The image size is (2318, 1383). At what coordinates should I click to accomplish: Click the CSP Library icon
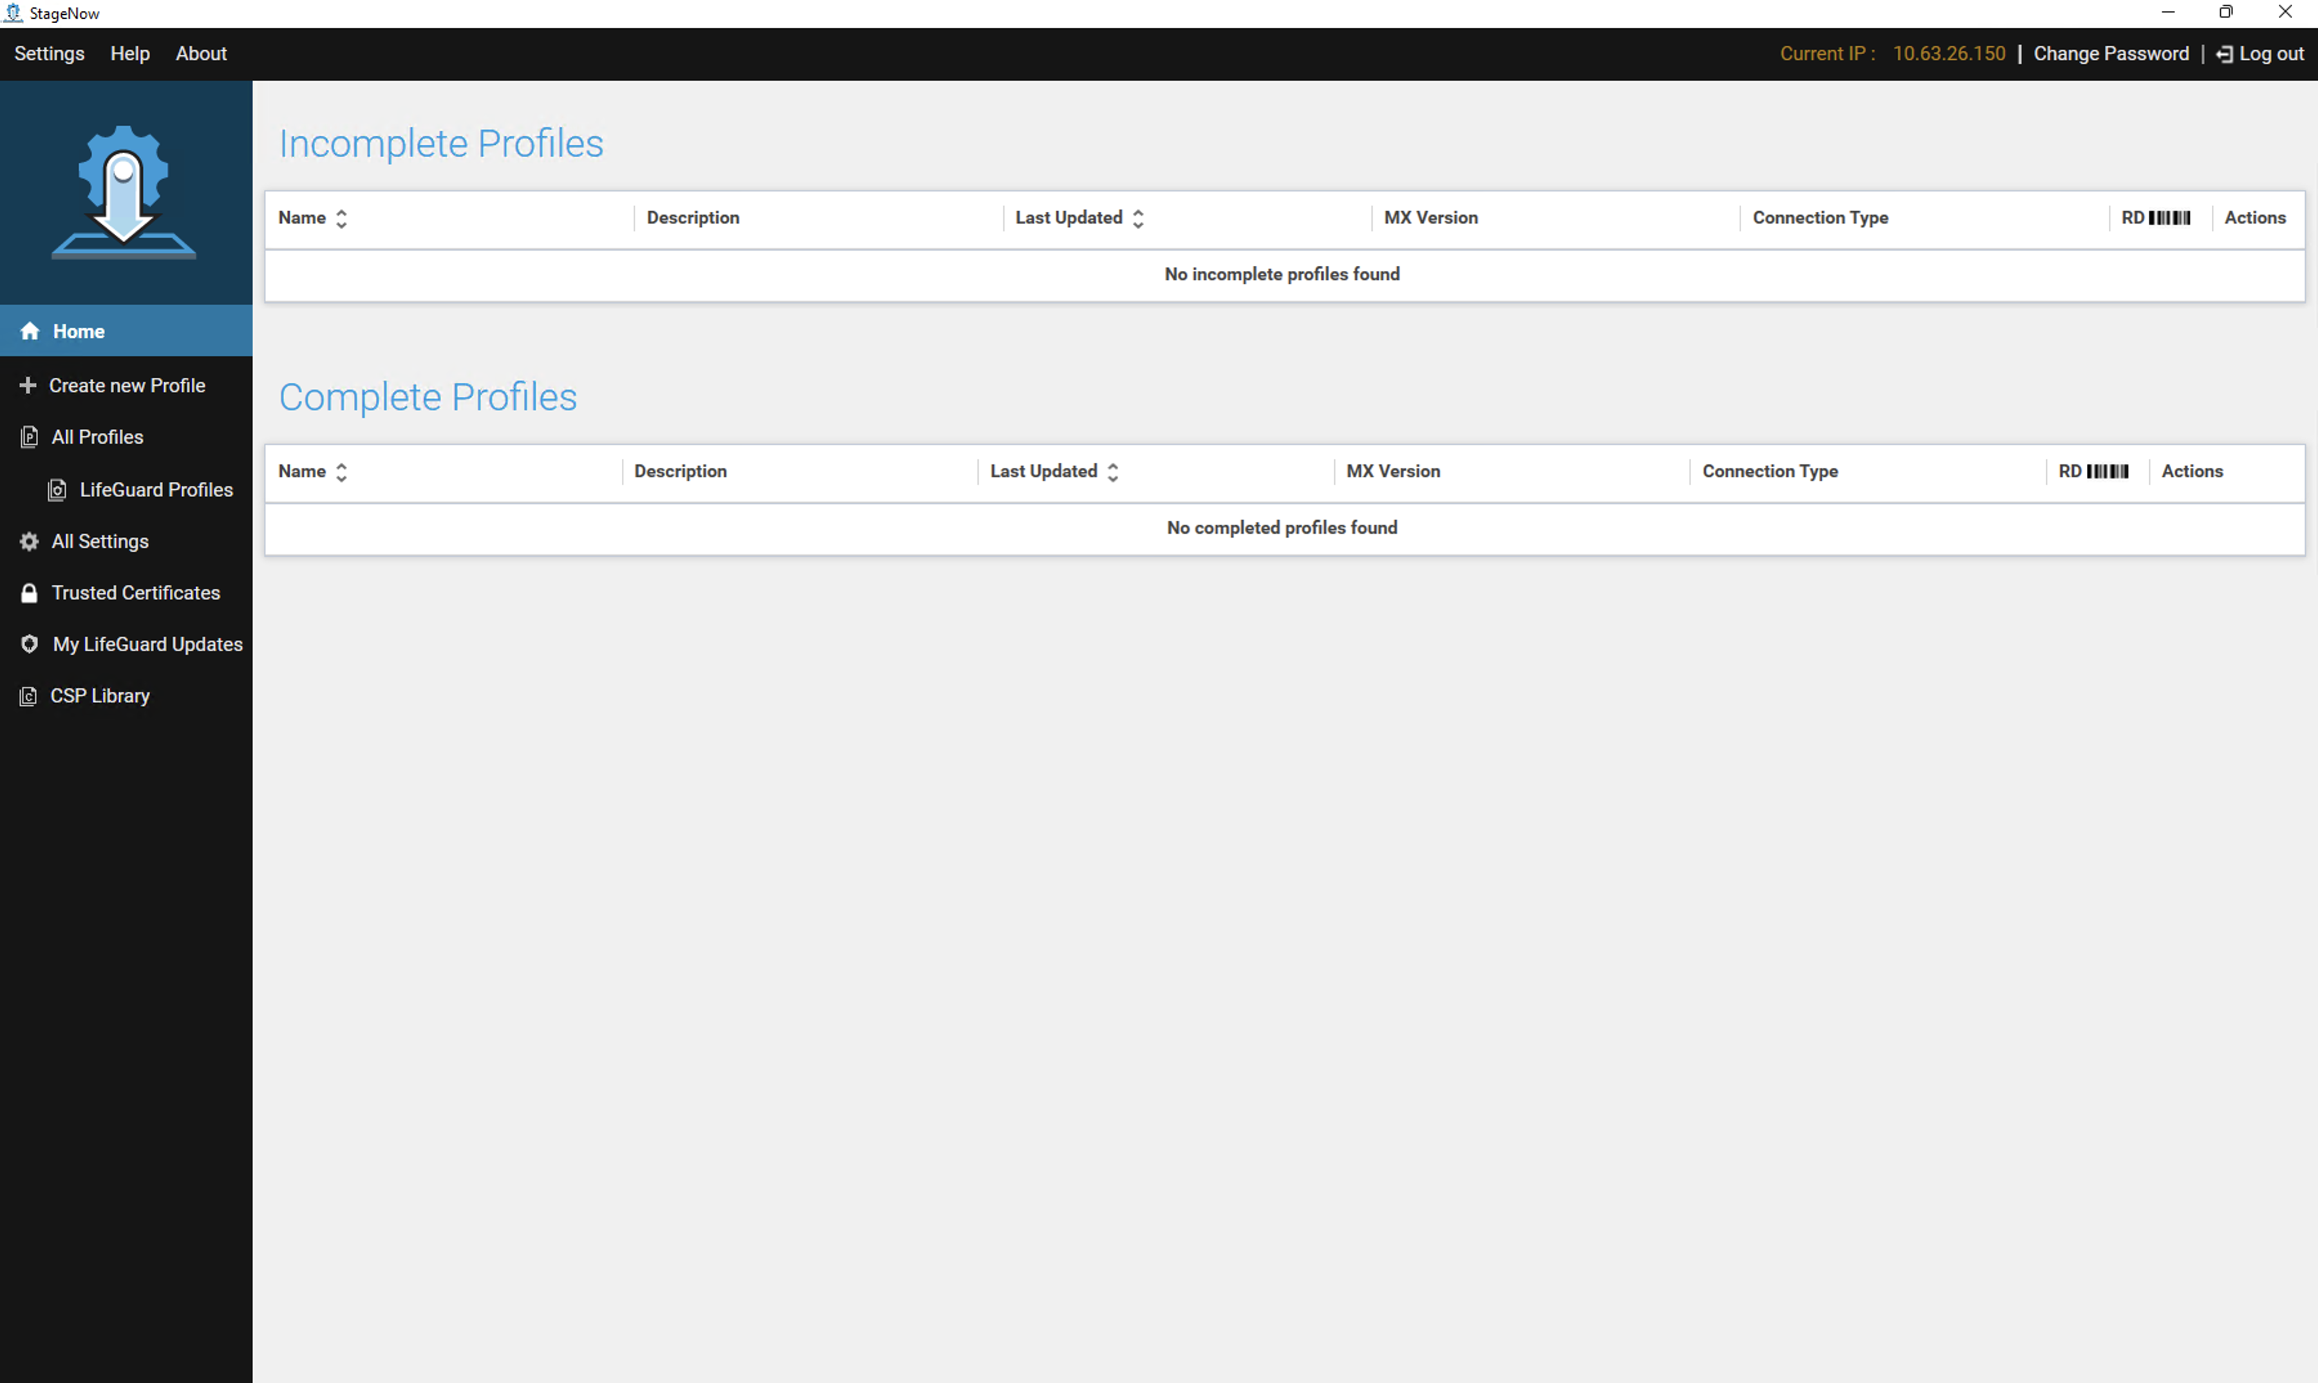point(28,696)
